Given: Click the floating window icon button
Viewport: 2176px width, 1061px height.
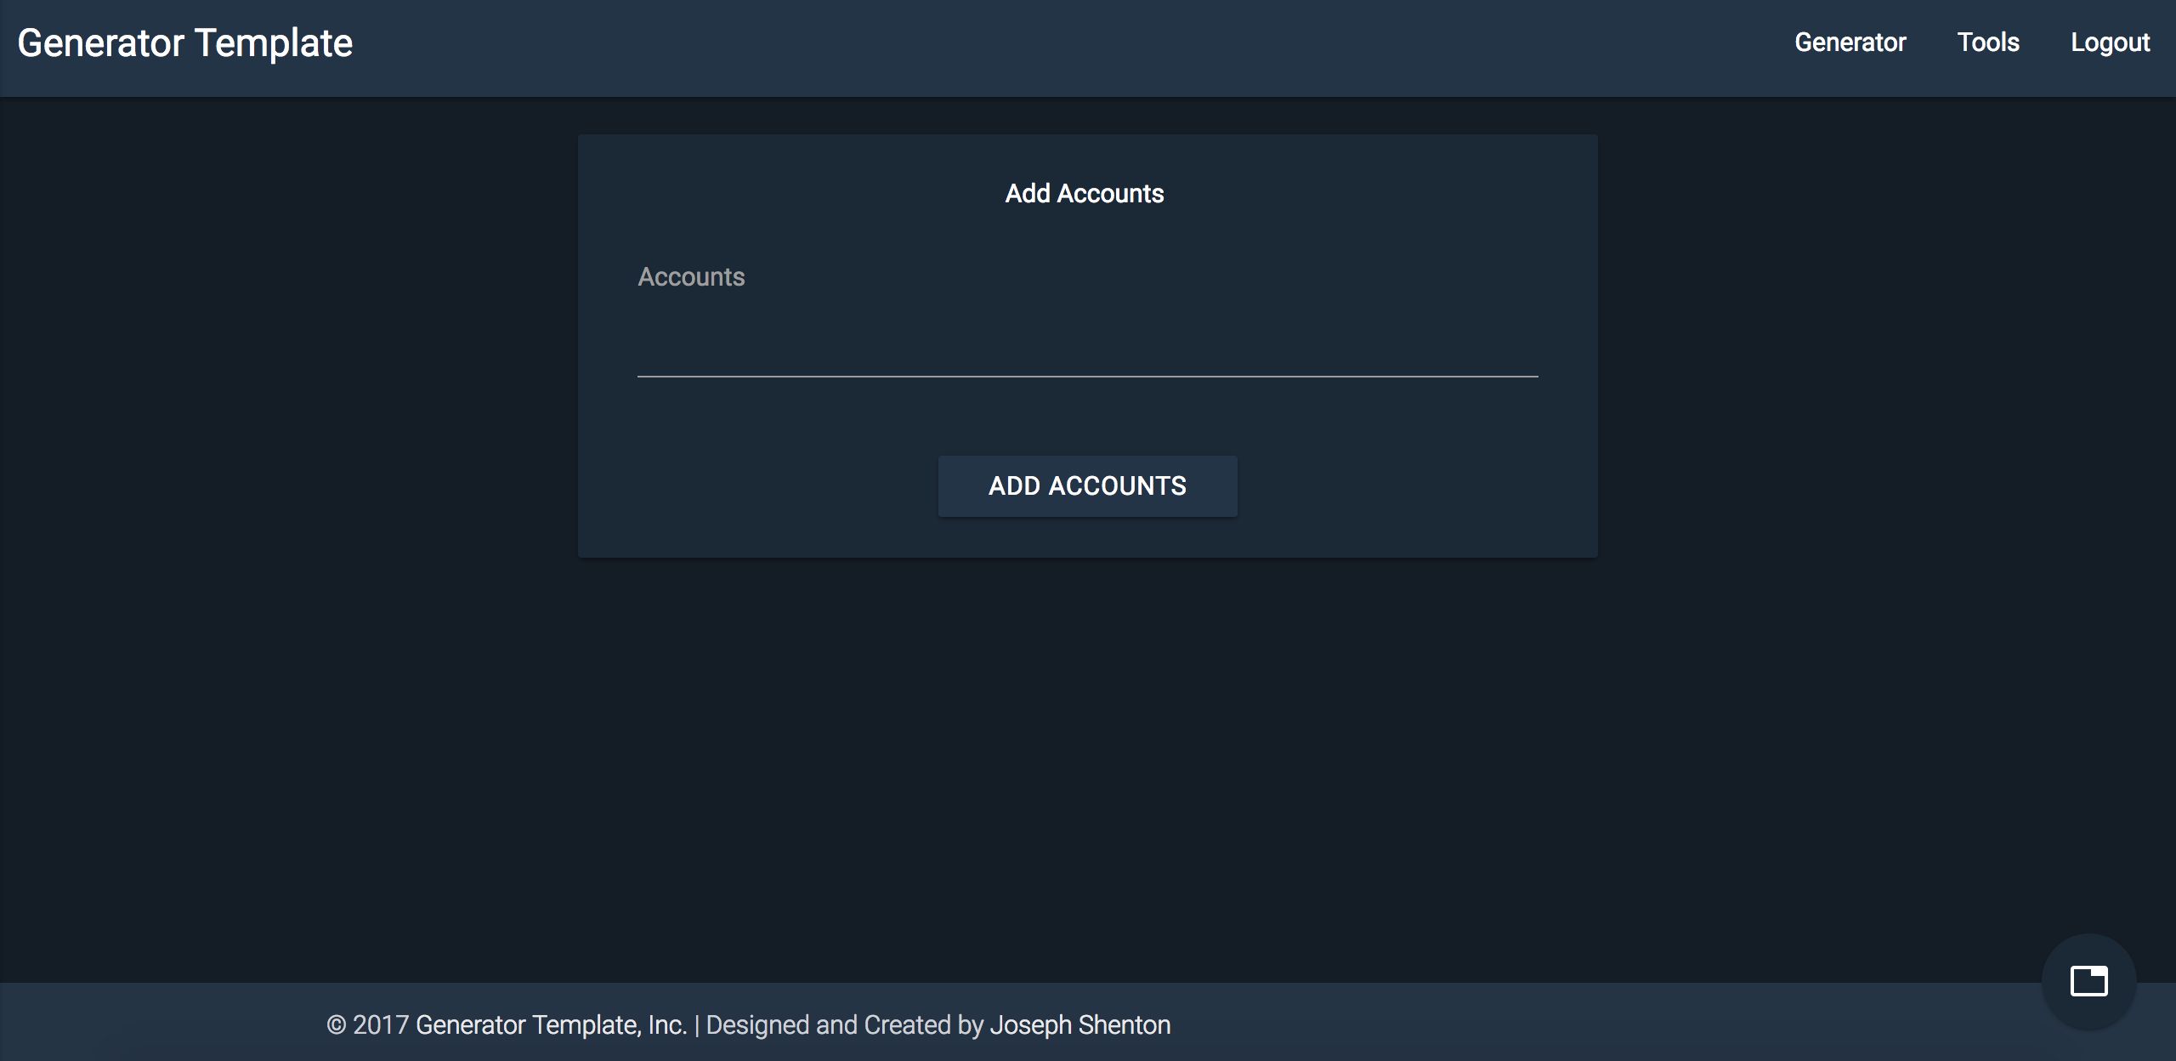Looking at the screenshot, I should (x=2088, y=981).
